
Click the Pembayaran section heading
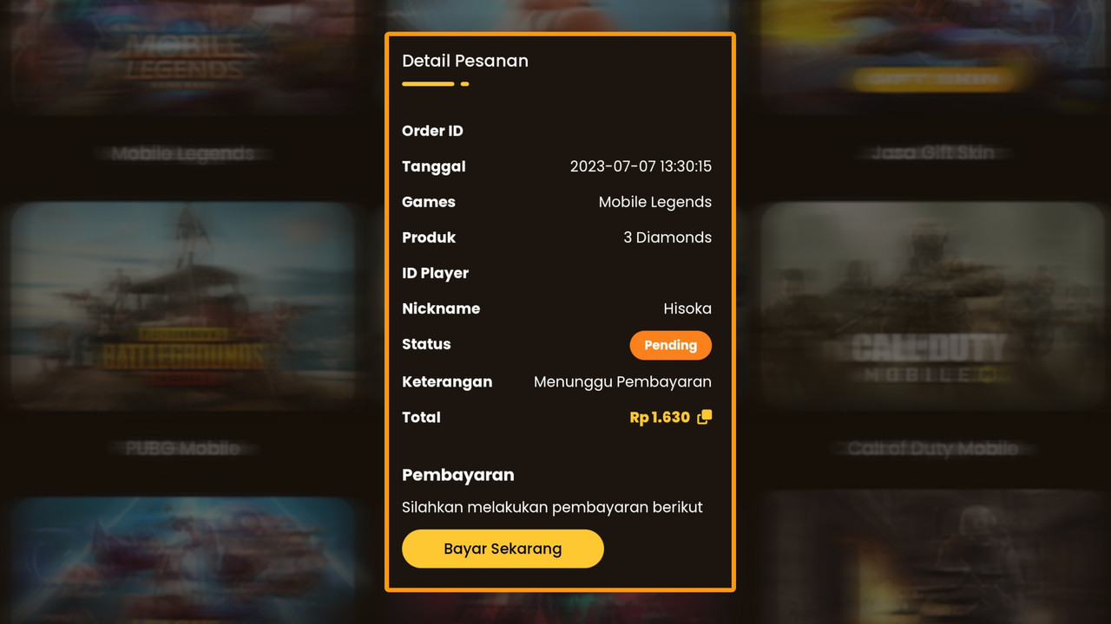pyautogui.click(x=458, y=475)
